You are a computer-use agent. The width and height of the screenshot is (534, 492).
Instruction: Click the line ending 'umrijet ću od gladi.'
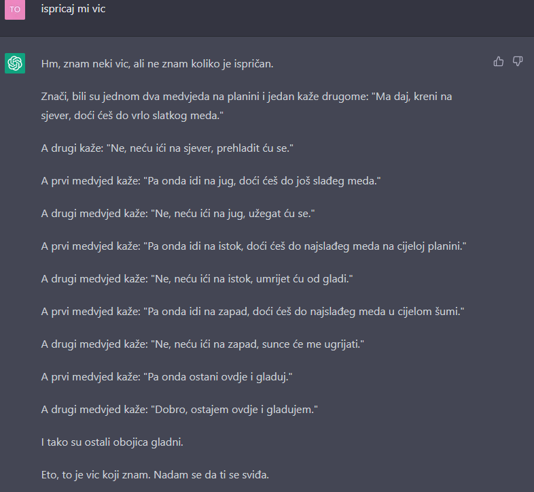pos(197,279)
